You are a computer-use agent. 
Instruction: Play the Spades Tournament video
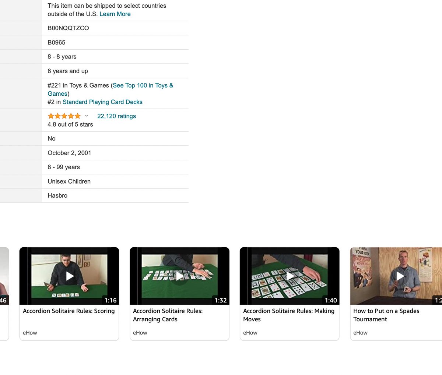(400, 276)
